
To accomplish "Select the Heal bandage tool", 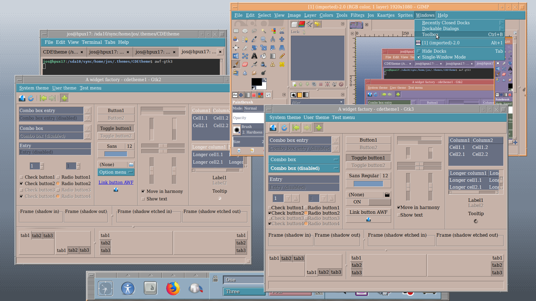I will coord(282,64).
